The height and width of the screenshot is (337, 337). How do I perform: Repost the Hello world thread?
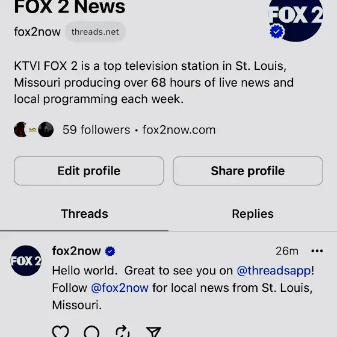pyautogui.click(x=123, y=331)
